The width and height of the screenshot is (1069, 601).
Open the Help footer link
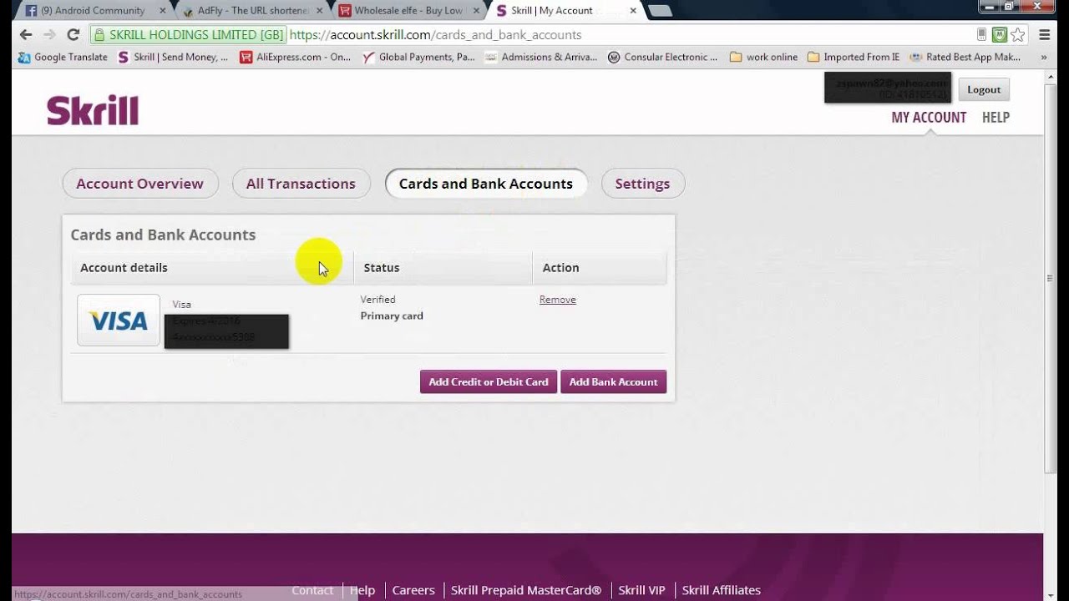362,589
